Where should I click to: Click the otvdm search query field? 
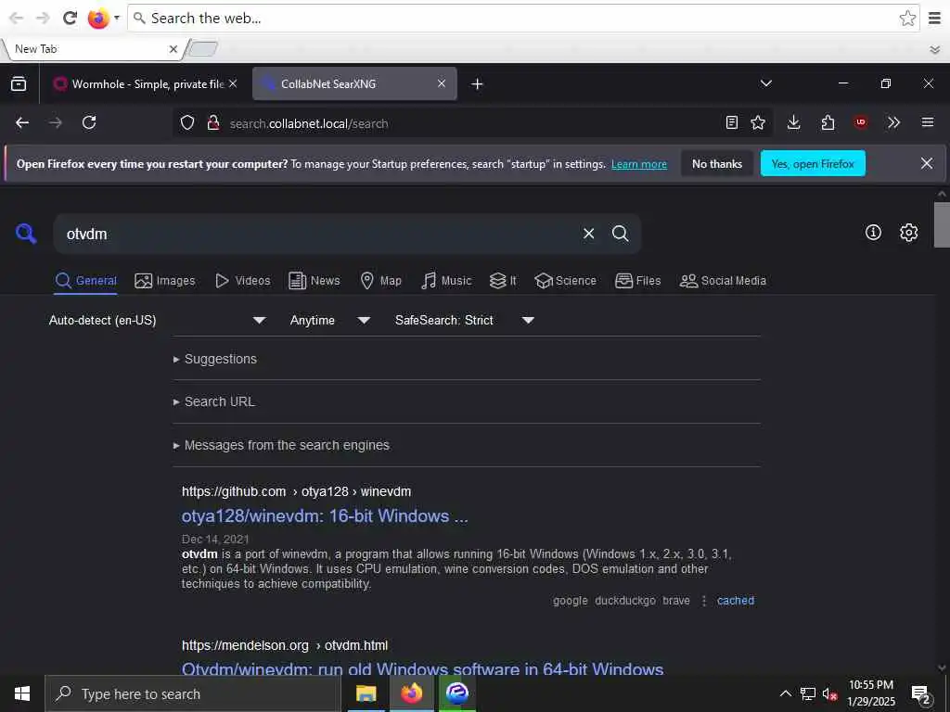pos(315,234)
